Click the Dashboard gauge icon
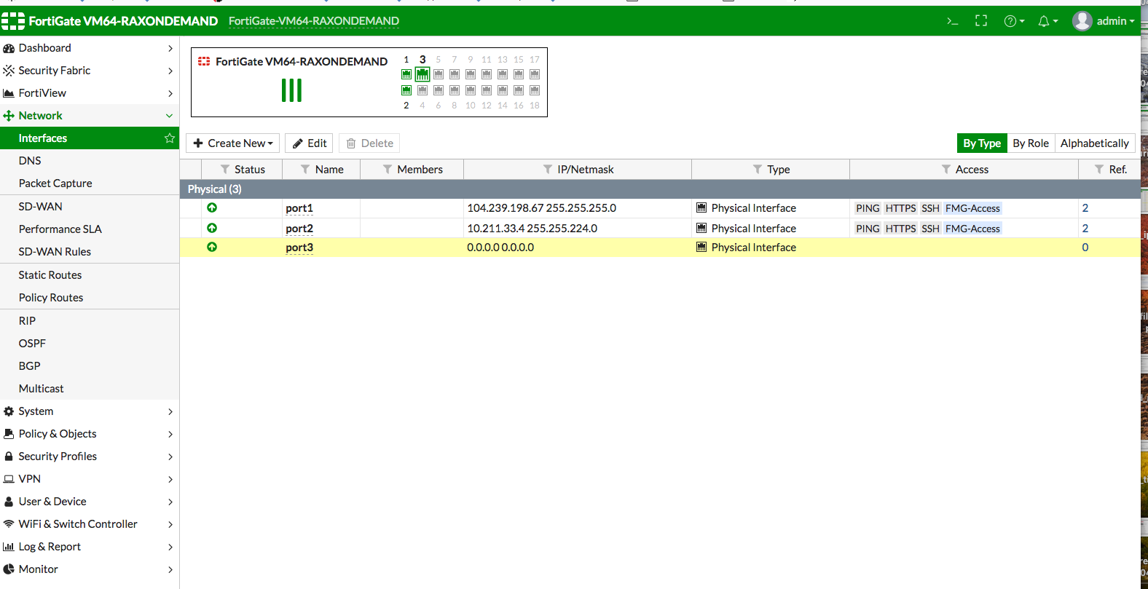This screenshot has width=1148, height=589. click(x=9, y=48)
